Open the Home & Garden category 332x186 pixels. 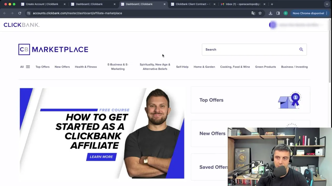[x=204, y=67]
